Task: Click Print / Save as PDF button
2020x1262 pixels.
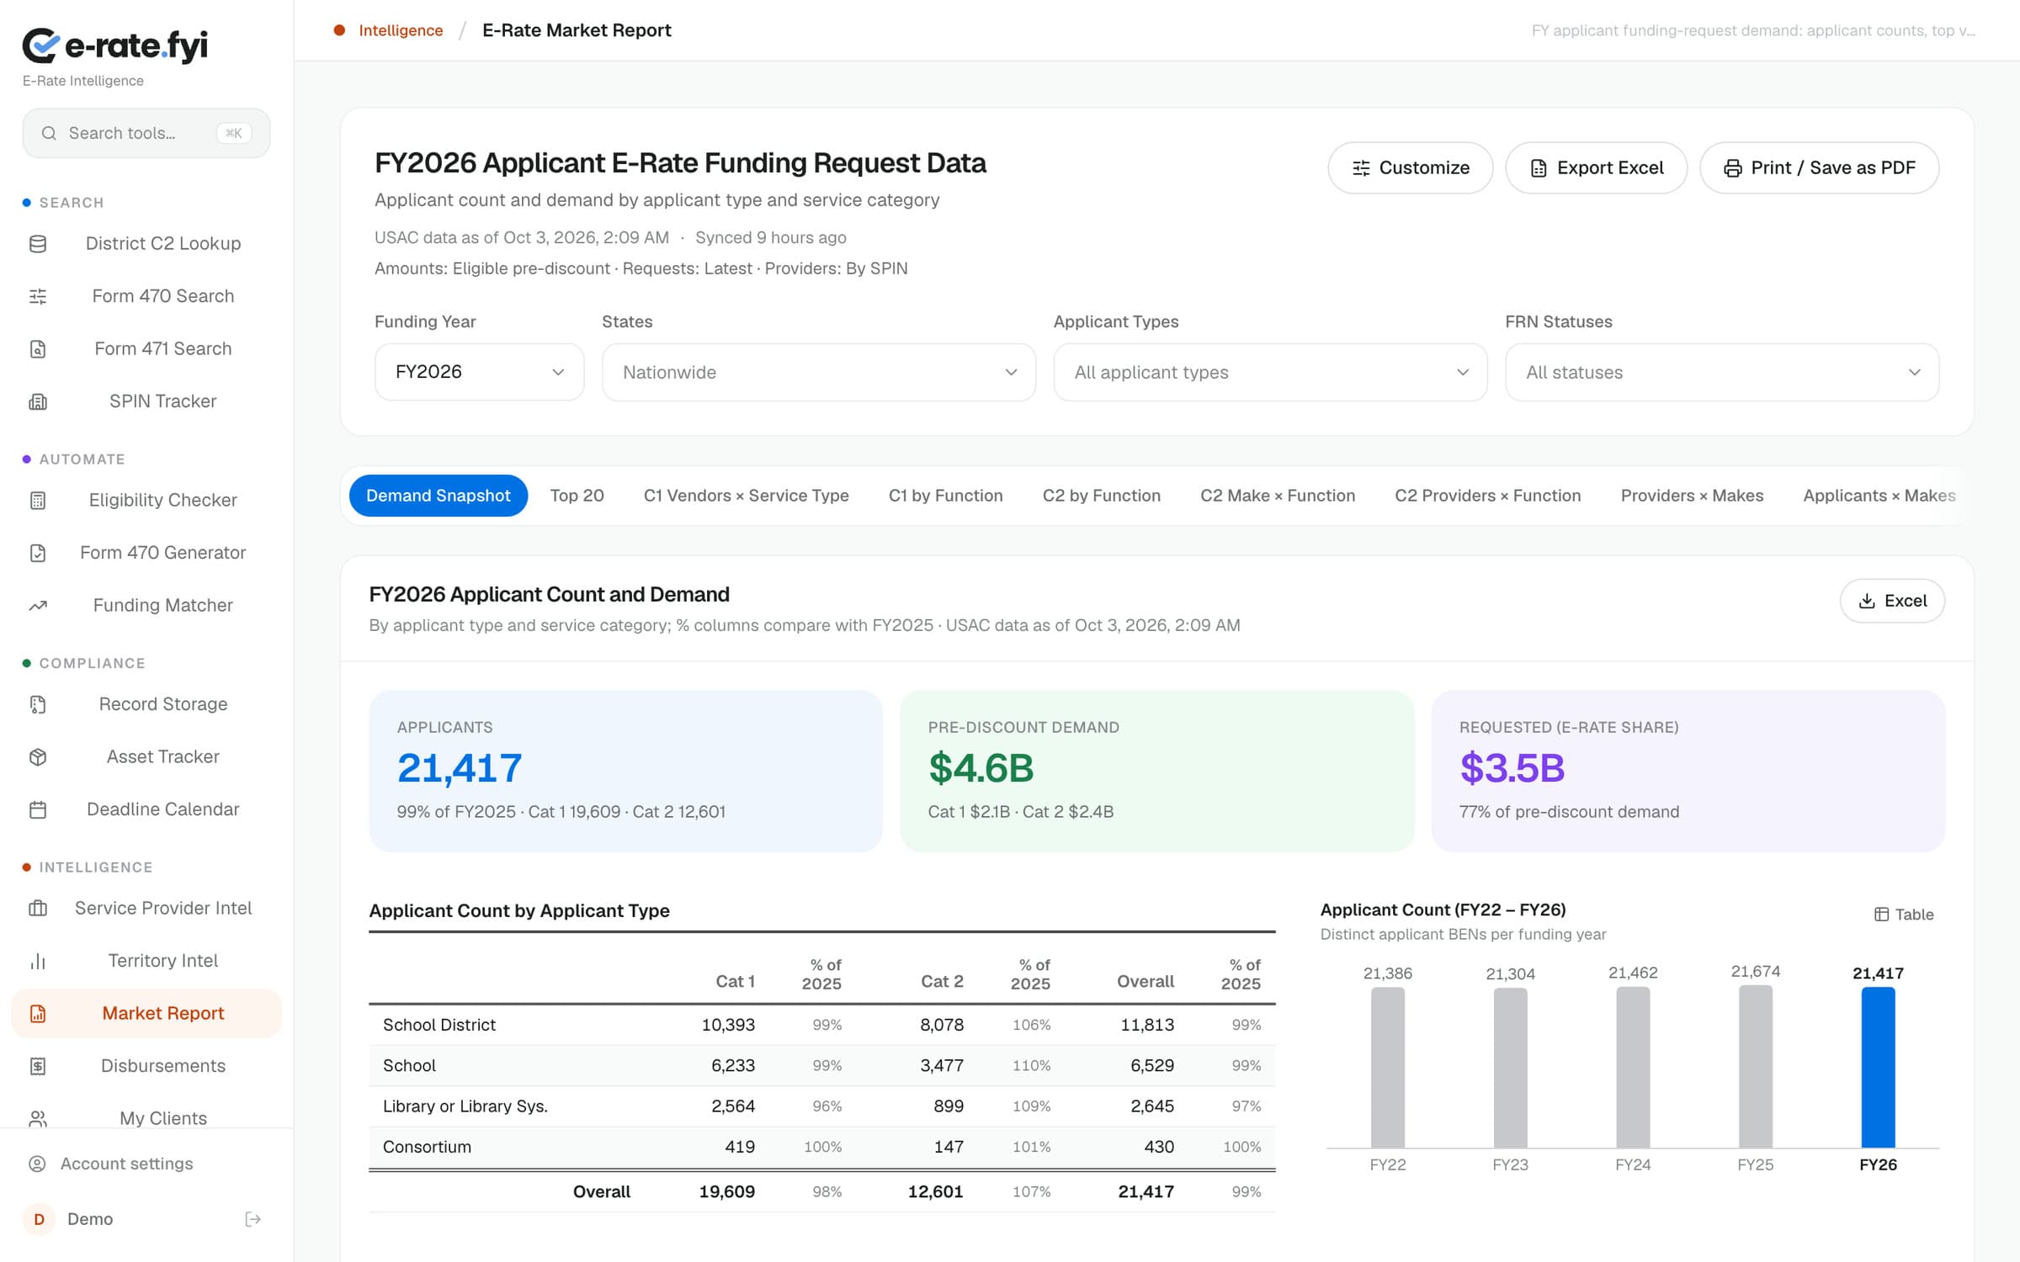Action: (1819, 168)
